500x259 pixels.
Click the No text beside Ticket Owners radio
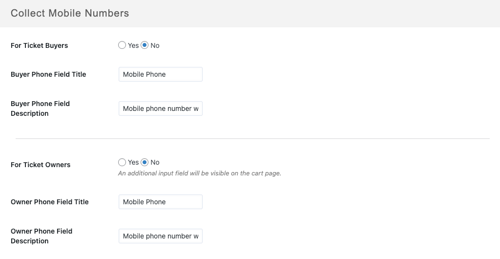pos(155,162)
